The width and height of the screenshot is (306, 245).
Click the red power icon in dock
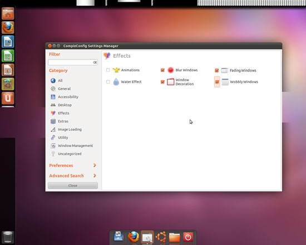pos(188,237)
